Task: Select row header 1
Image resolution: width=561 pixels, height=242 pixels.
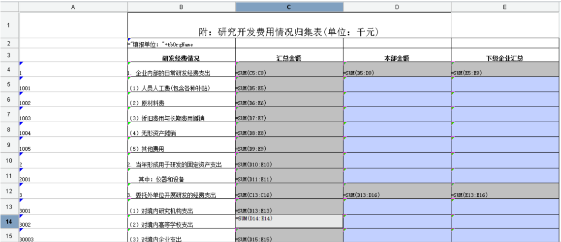Action: point(9,25)
